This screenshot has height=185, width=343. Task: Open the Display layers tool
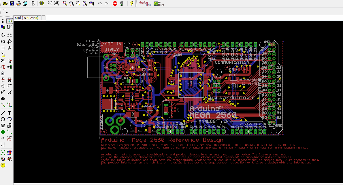[3, 27]
